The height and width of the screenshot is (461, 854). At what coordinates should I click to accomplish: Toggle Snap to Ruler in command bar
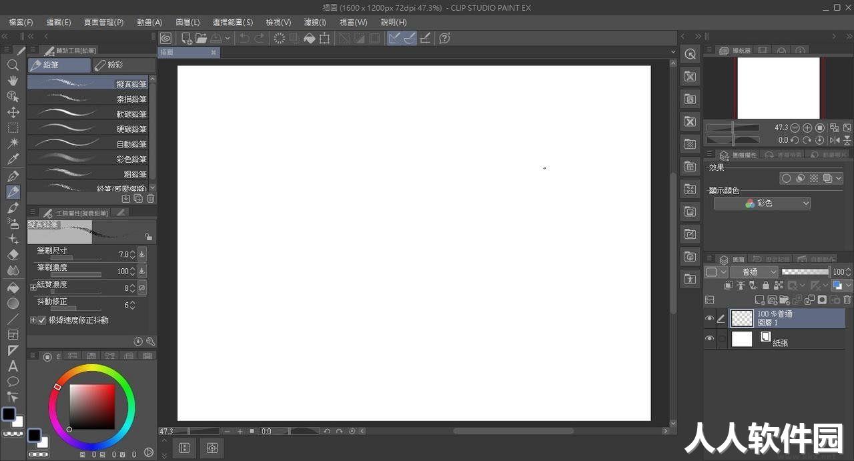click(395, 38)
